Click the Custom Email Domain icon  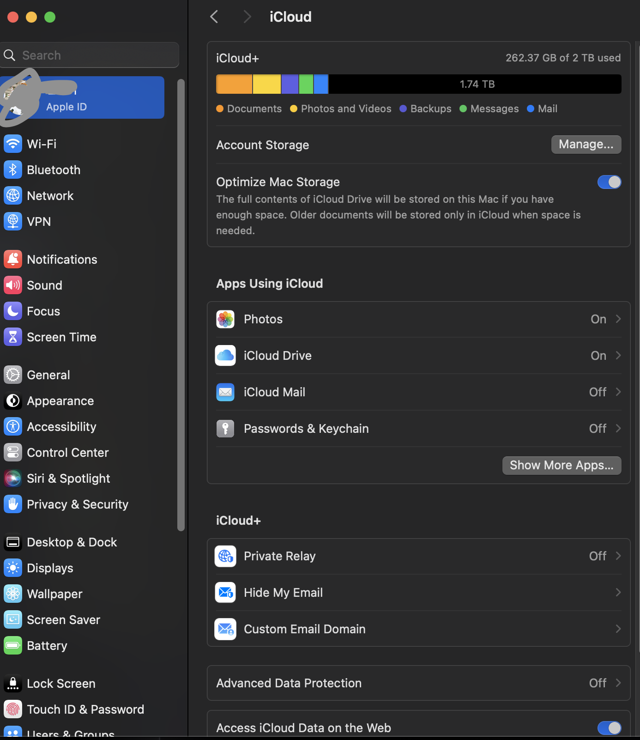coord(225,629)
